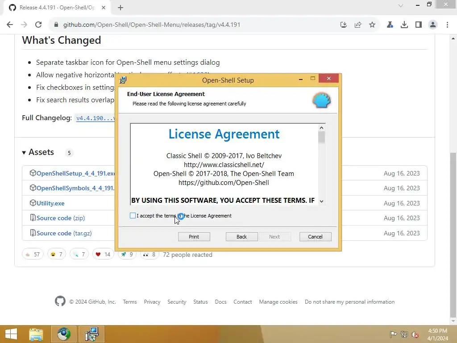Screen dimensions: 457x343
Task: Click Do not share my personal information
Action: 350,302
